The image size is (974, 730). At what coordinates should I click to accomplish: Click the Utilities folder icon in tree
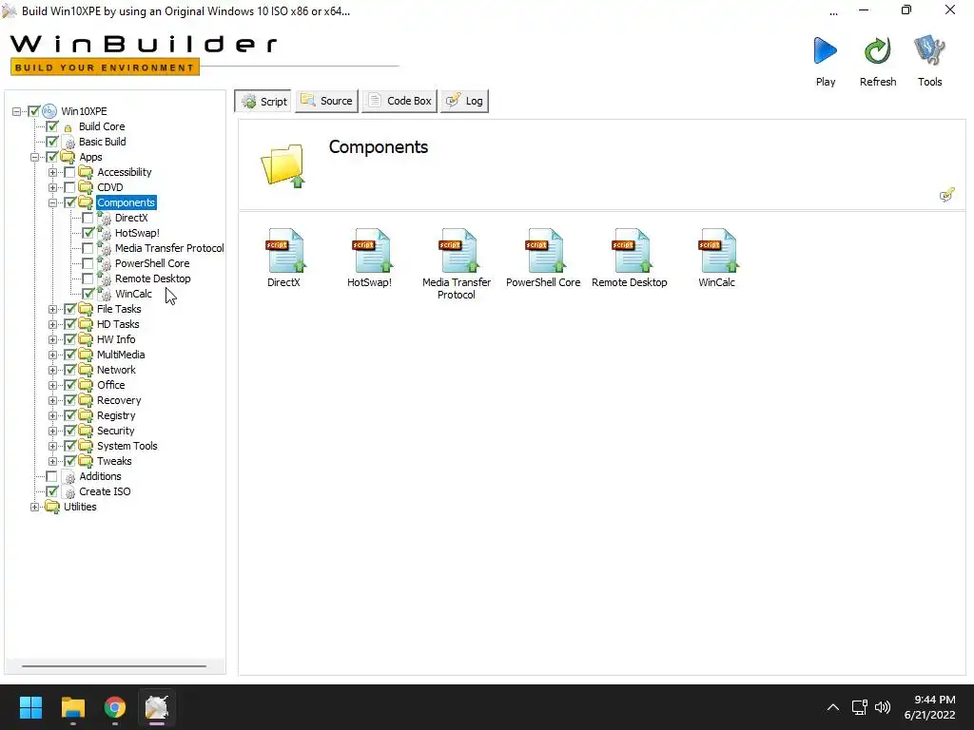[52, 508]
